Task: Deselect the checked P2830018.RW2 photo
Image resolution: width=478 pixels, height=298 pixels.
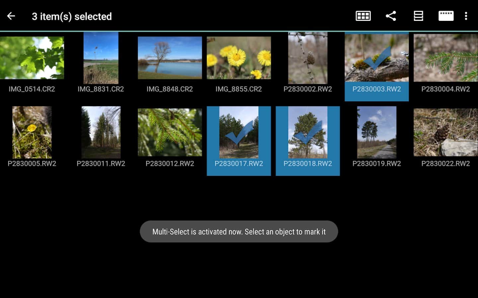Action: click(308, 134)
